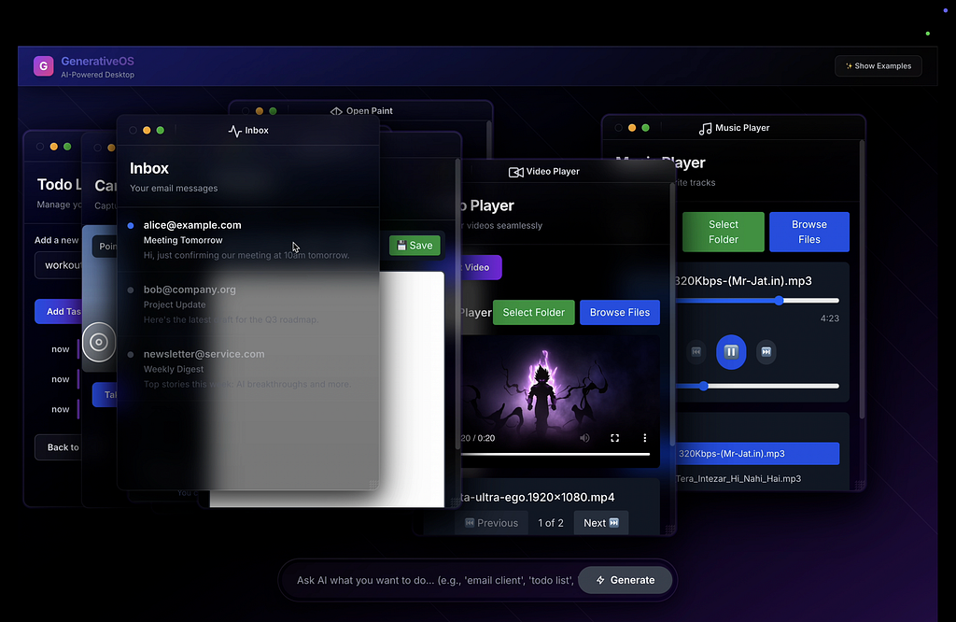The width and height of the screenshot is (956, 622).
Task: Click Next video button
Action: [x=600, y=523]
